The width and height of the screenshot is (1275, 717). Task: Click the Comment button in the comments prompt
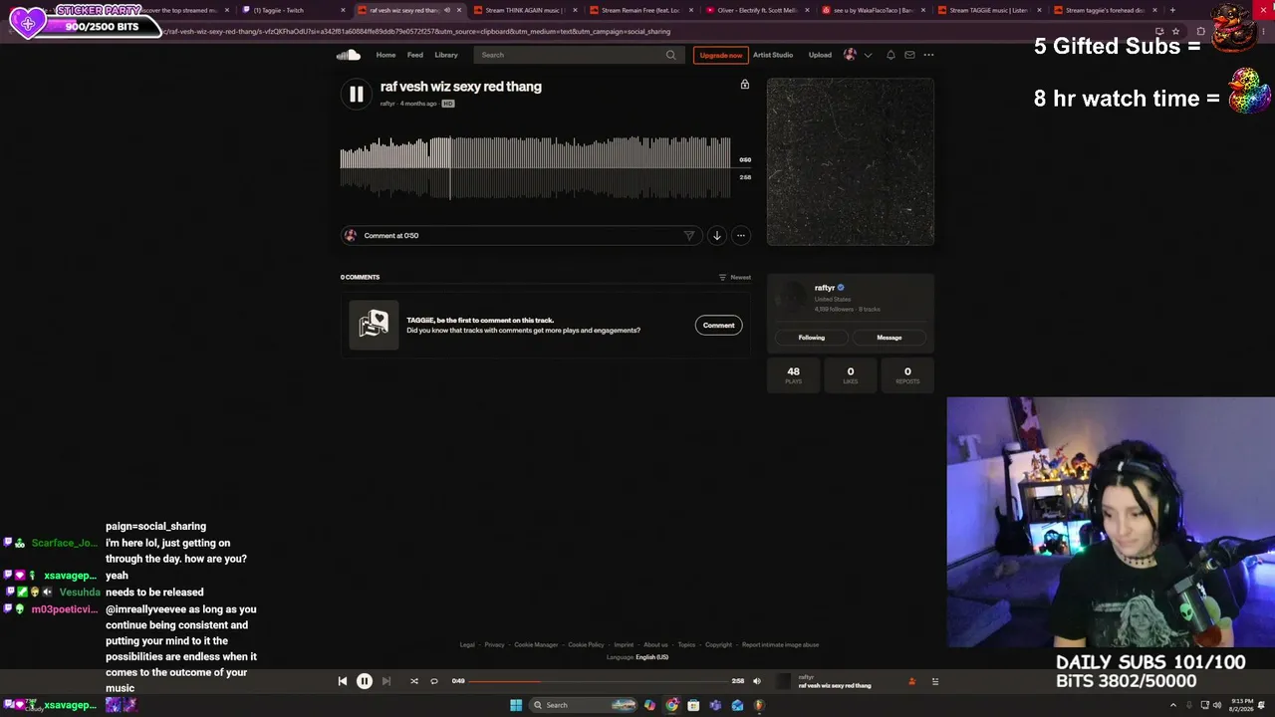click(718, 326)
